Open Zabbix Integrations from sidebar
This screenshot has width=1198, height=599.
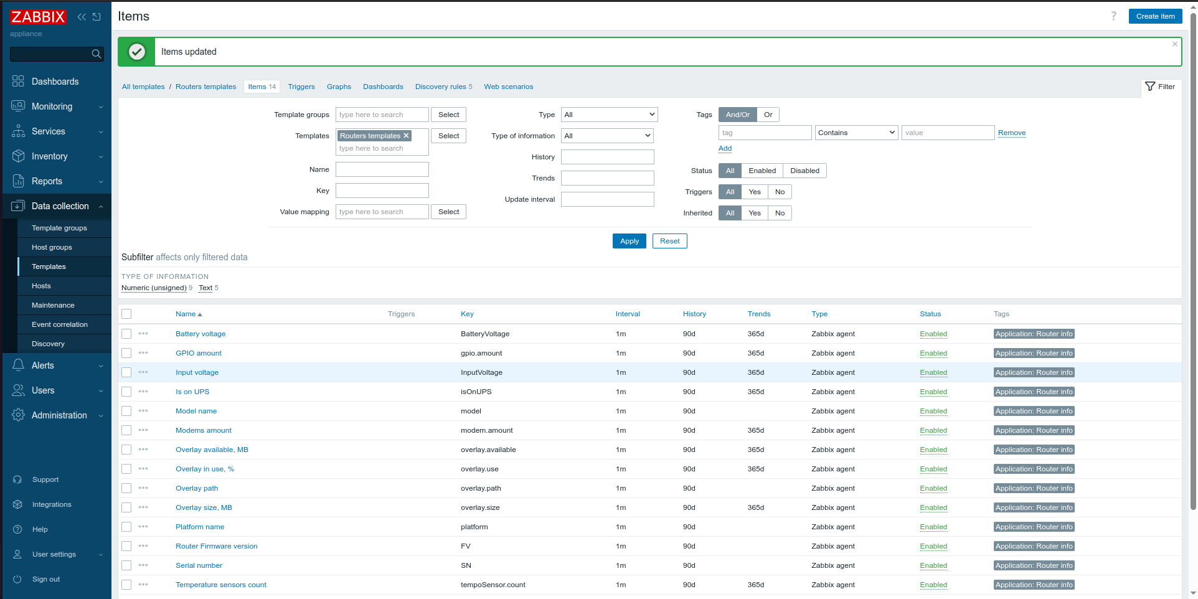click(x=51, y=504)
